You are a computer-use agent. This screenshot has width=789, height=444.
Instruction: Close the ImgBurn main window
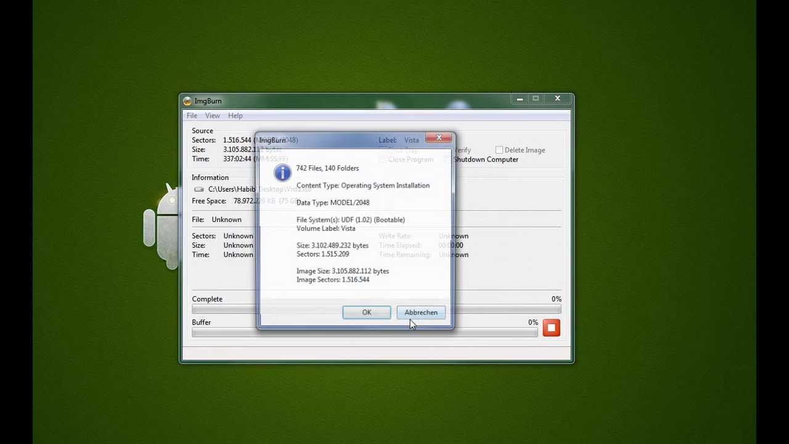[x=557, y=99]
